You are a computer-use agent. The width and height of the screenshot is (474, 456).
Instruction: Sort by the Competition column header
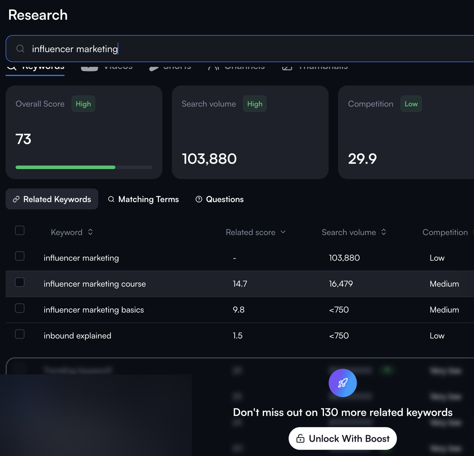(445, 232)
